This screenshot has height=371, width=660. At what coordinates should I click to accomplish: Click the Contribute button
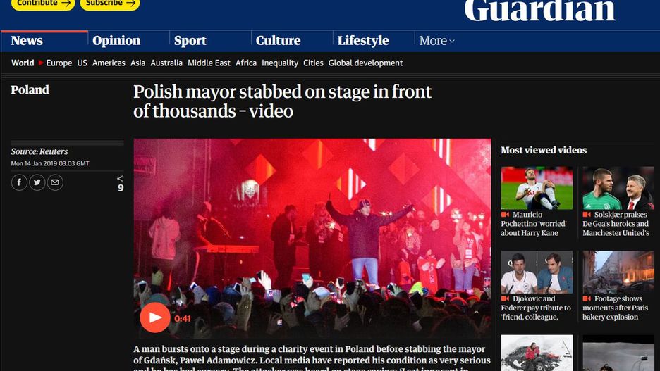(x=43, y=4)
